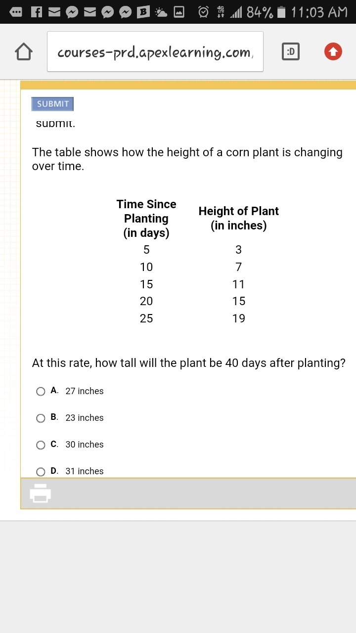Click the SUBMIT button
The width and height of the screenshot is (356, 633).
[52, 104]
